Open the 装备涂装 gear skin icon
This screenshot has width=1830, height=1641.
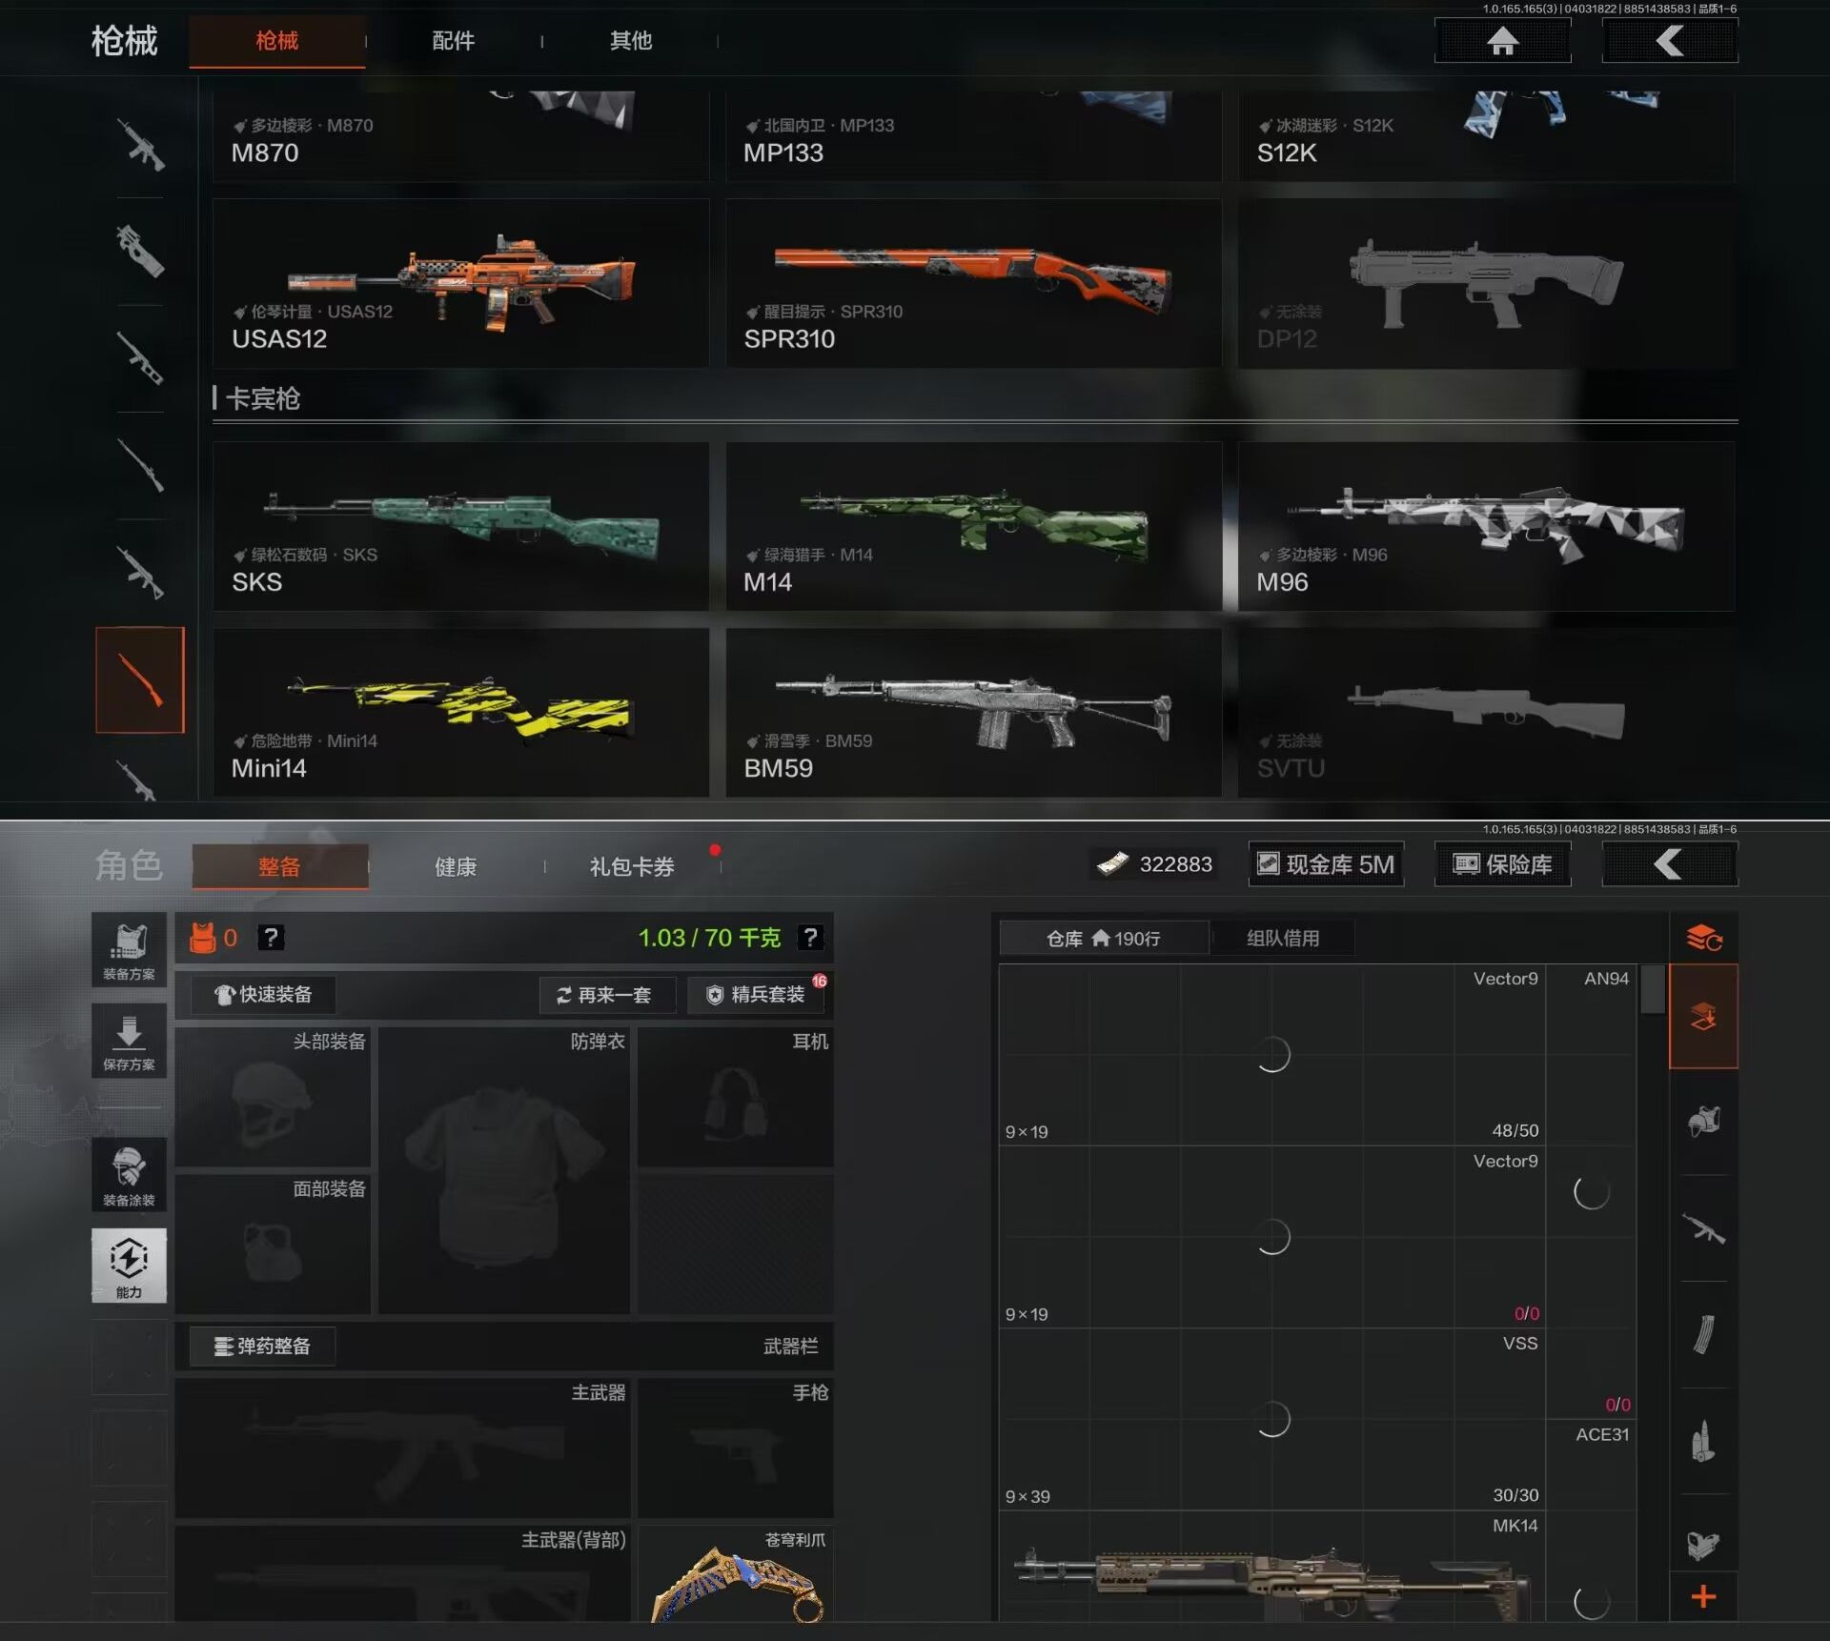(x=129, y=1174)
